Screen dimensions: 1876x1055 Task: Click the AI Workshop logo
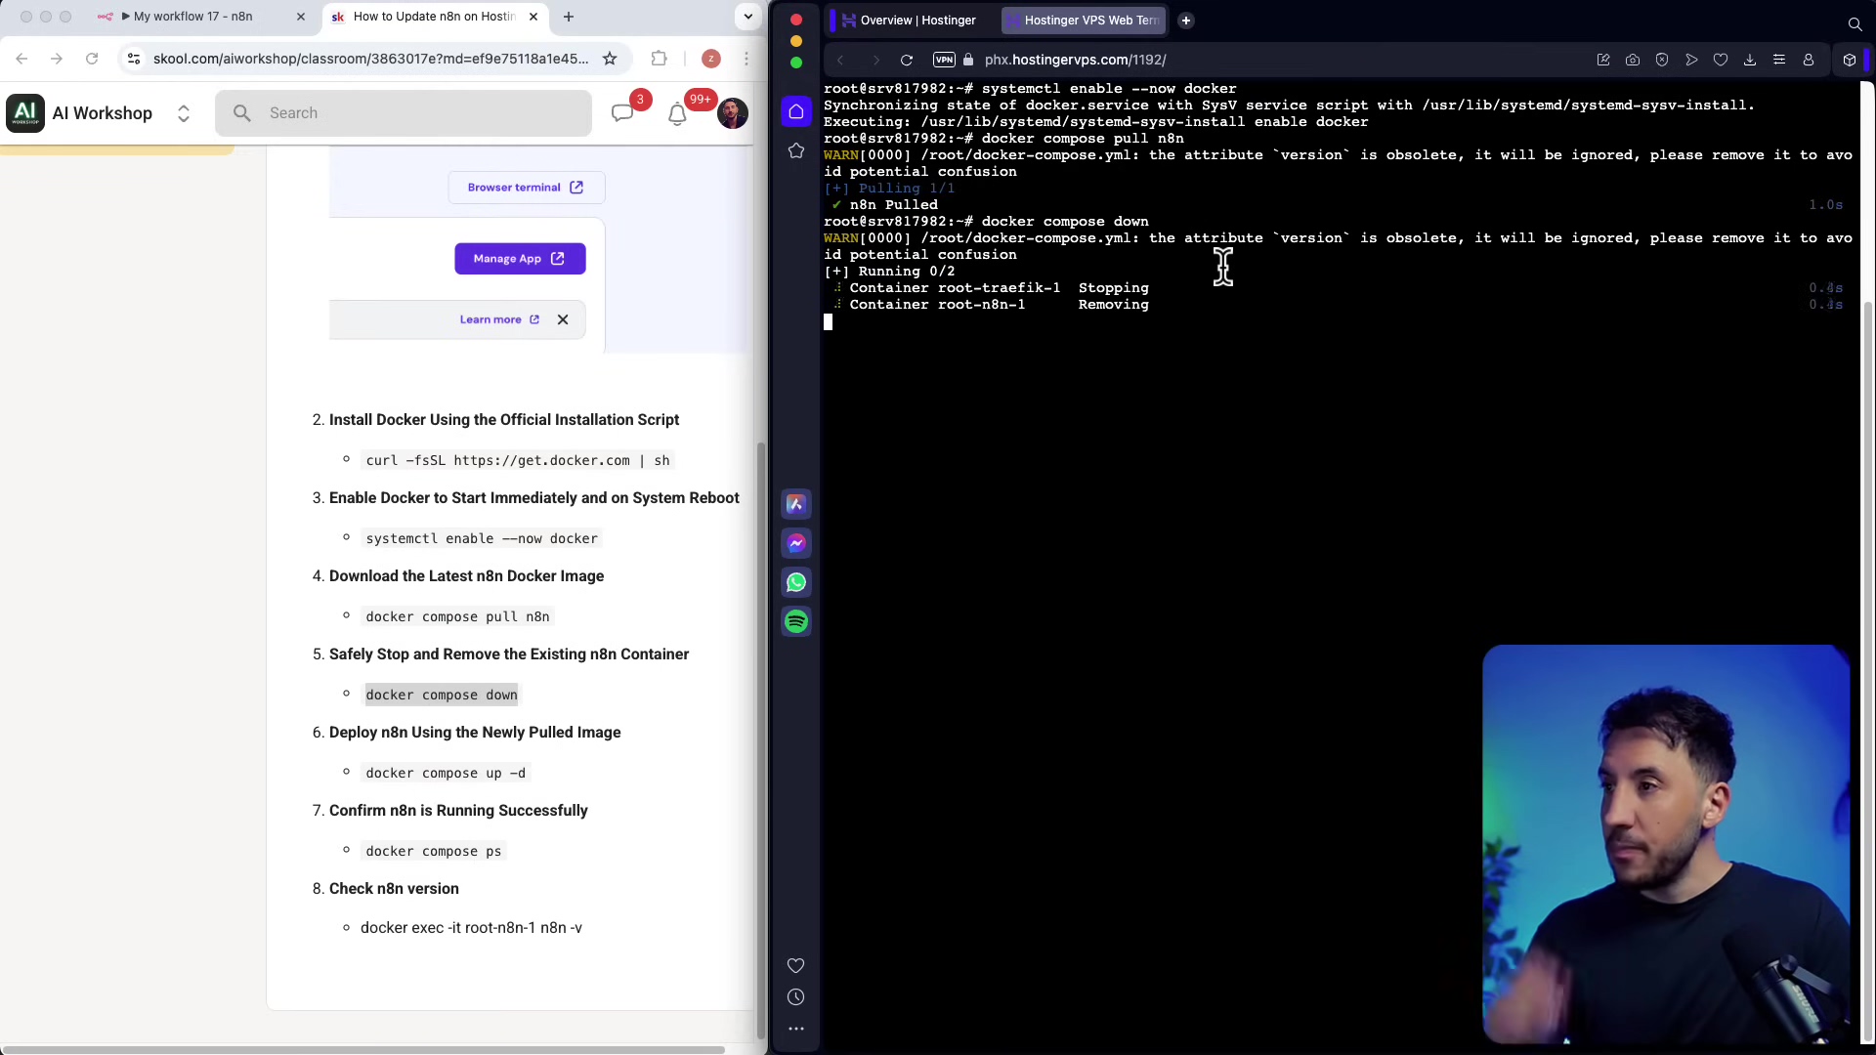[25, 113]
